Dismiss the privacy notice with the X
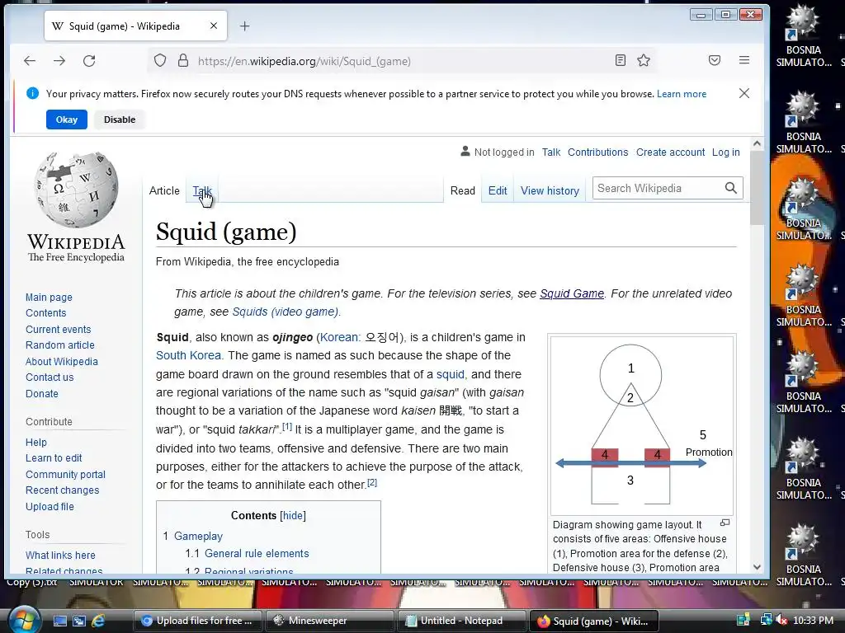Viewport: 845px width, 633px height. [744, 93]
